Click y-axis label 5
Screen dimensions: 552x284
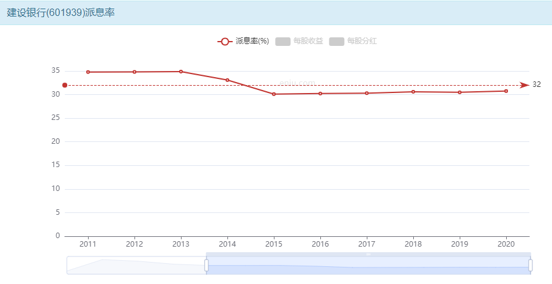click(57, 212)
